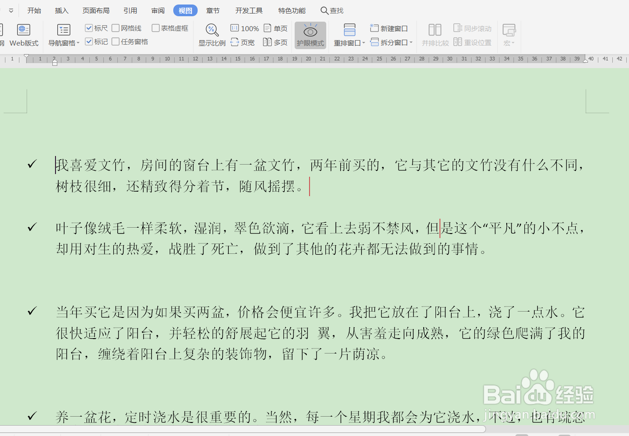The height and width of the screenshot is (436, 629).
Task: Fit document to 页宽 page width
Action: 243,42
